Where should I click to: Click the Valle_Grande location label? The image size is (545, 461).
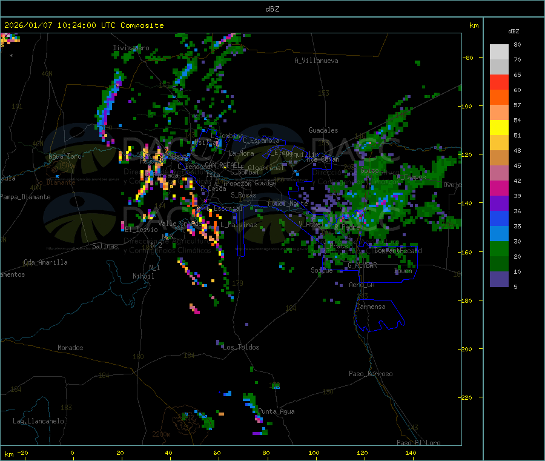point(180,223)
